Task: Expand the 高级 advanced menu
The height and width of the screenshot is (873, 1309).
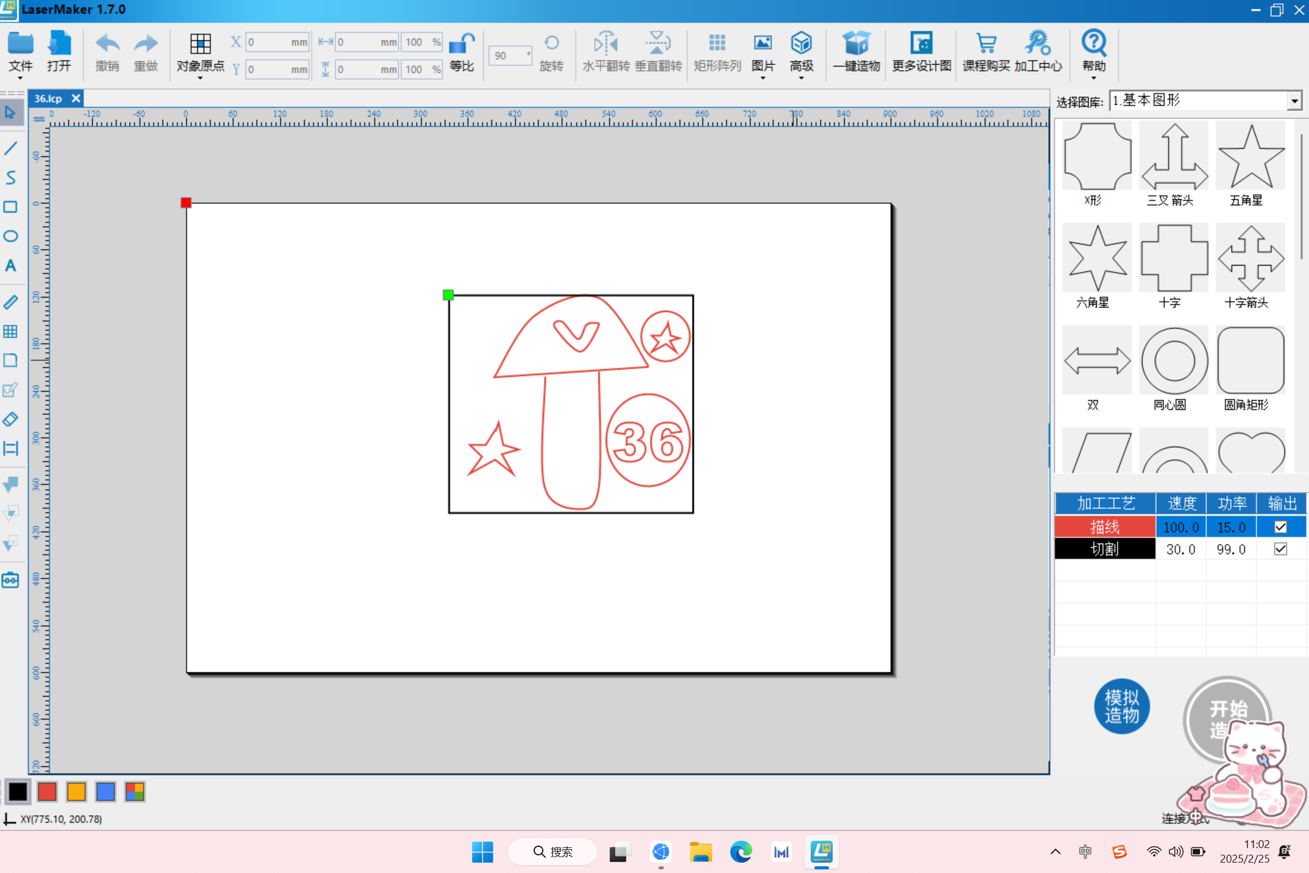Action: click(801, 52)
